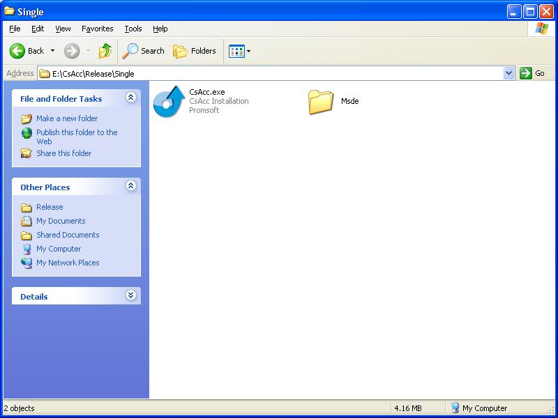
Task: Click the Promsoft company text
Action: pyautogui.click(x=204, y=110)
